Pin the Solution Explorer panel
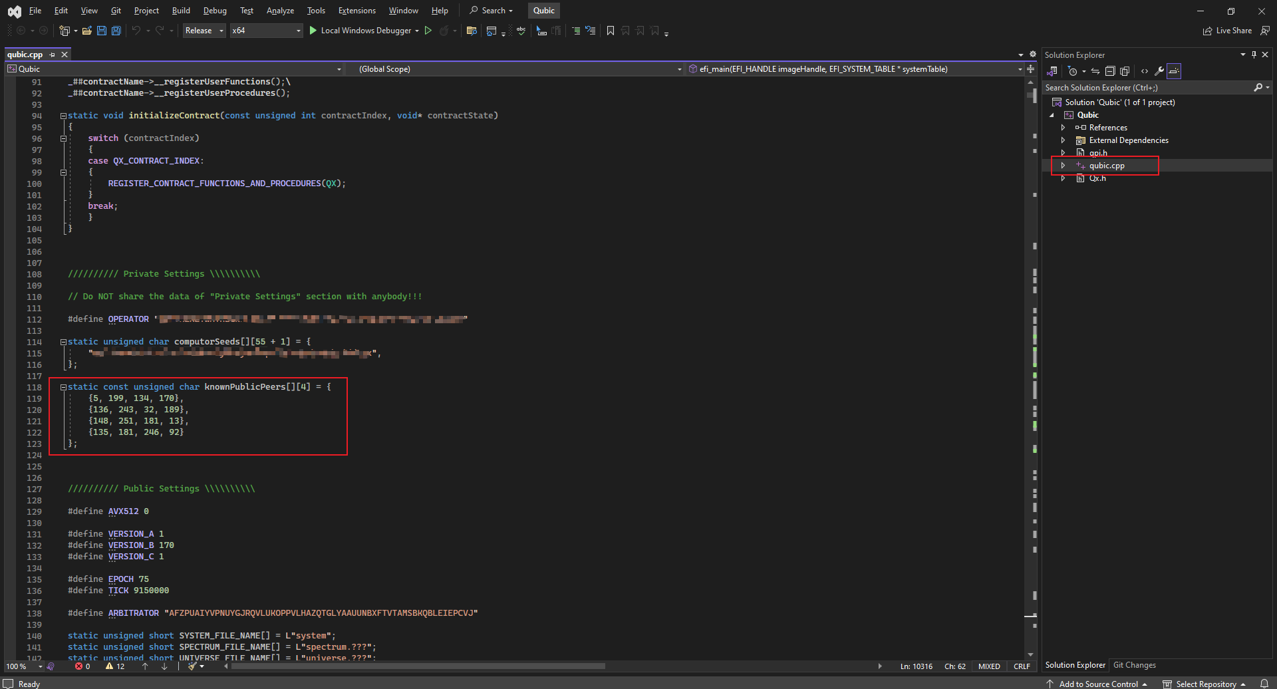Screen dimensions: 1277x689 pyautogui.click(x=1254, y=55)
